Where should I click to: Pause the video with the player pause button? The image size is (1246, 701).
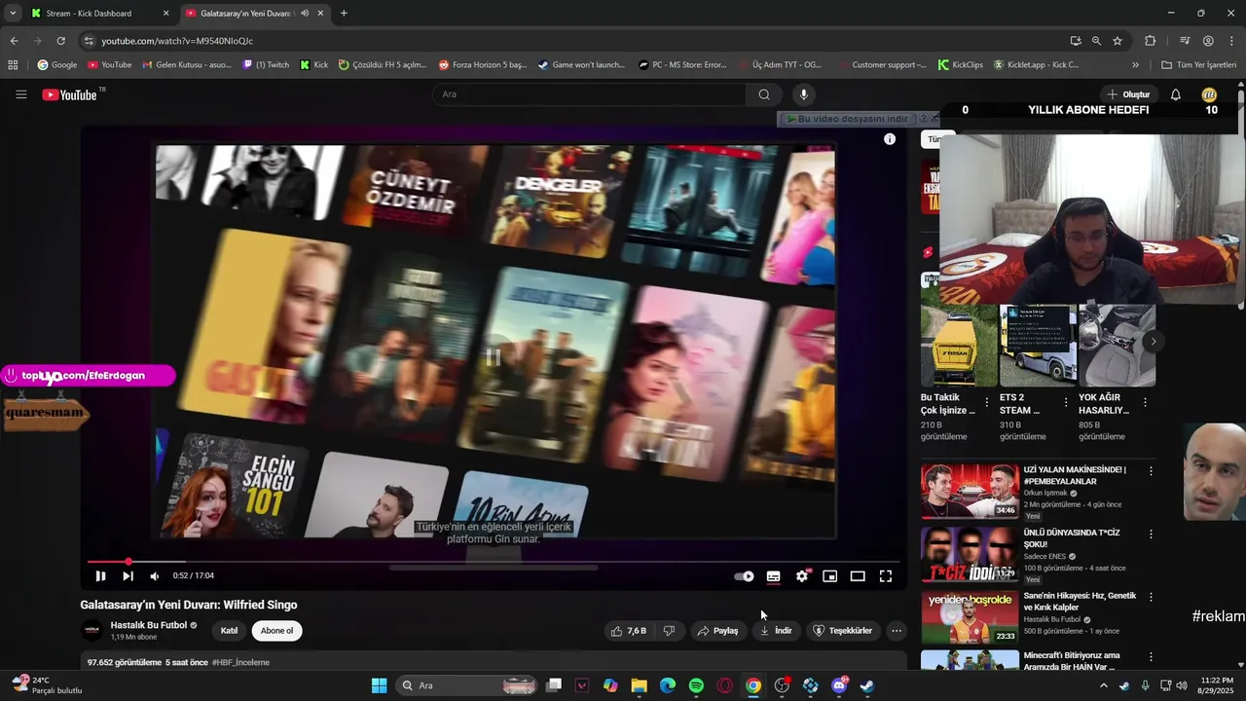click(x=100, y=576)
